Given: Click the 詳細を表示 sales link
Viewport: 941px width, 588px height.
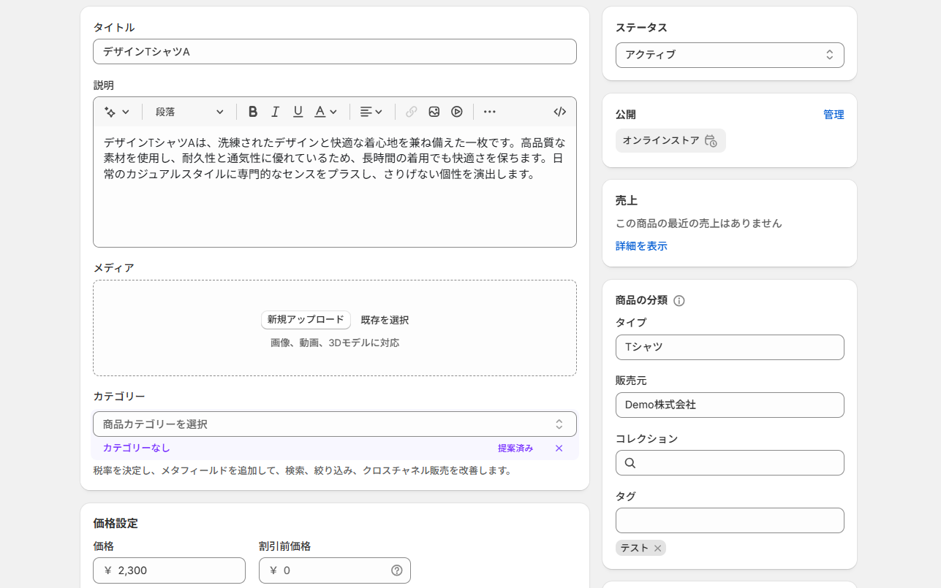Looking at the screenshot, I should coord(641,246).
